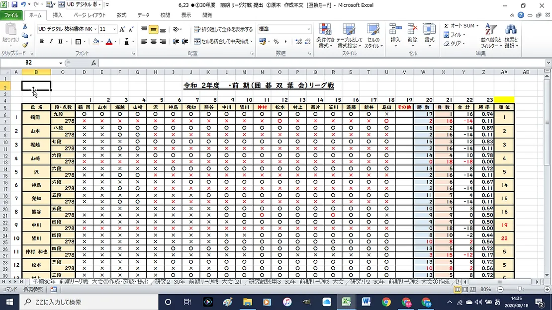Open the font name dropdown

[x=95, y=29]
